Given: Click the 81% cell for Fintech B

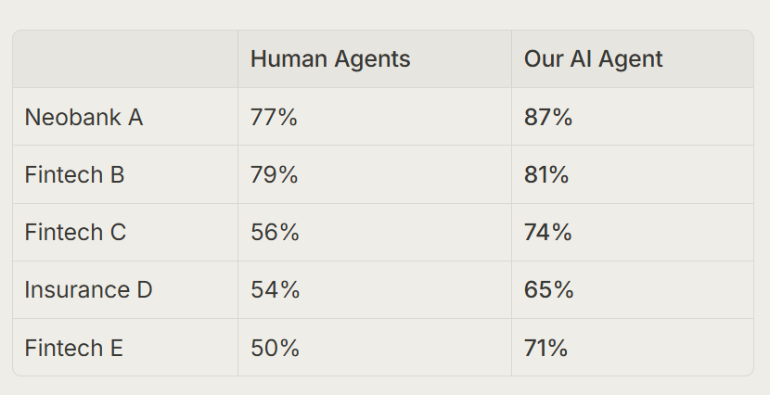Looking at the screenshot, I should (633, 174).
